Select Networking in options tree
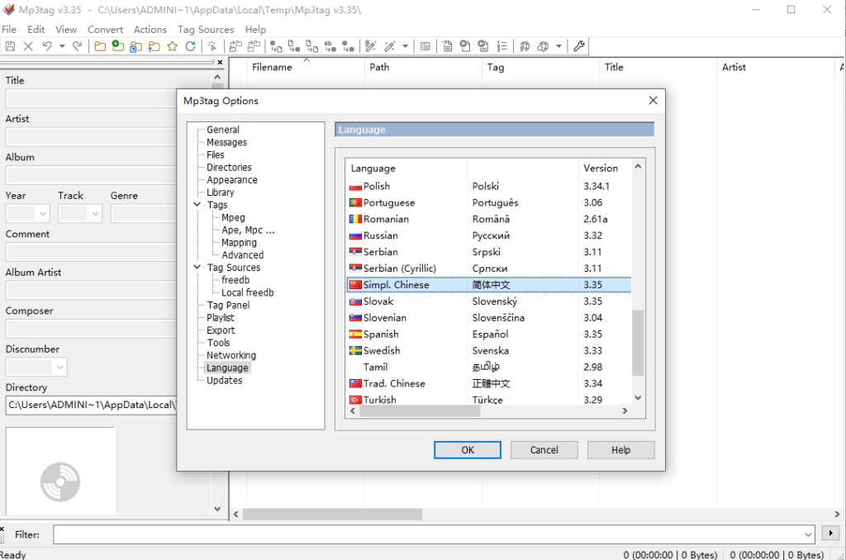This screenshot has width=846, height=560. click(x=231, y=355)
